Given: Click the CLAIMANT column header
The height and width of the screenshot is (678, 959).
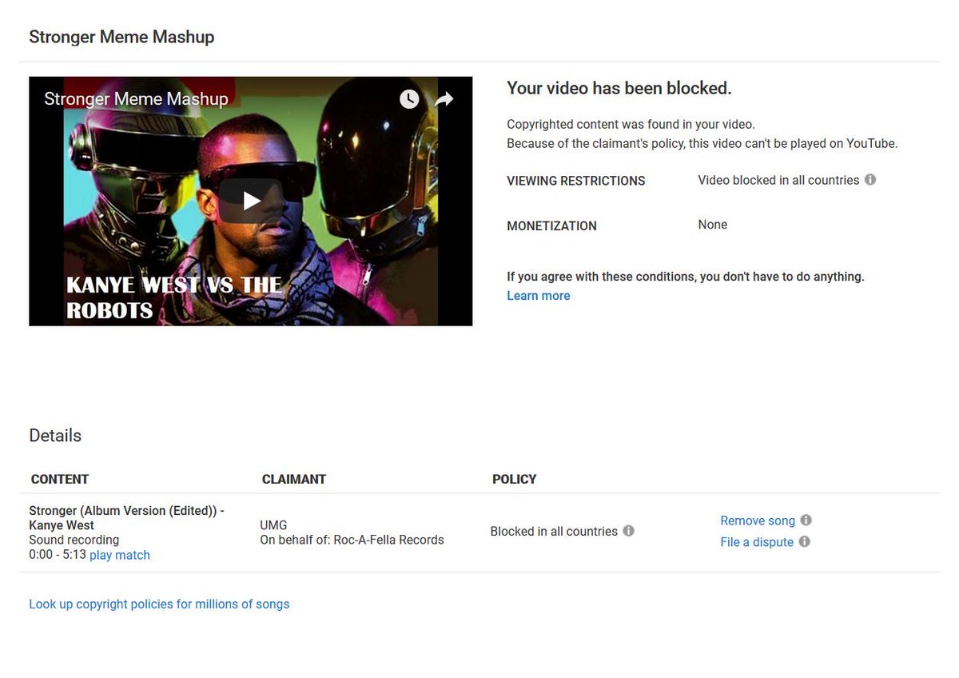Looking at the screenshot, I should click(294, 480).
